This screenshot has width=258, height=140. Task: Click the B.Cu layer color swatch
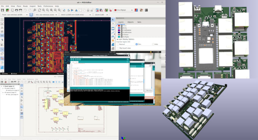pyautogui.click(x=119, y=28)
